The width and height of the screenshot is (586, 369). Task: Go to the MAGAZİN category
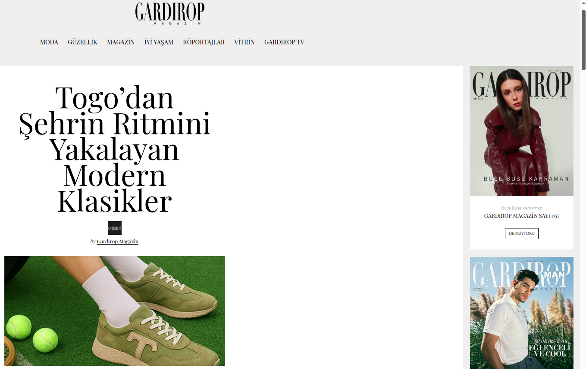[121, 42]
